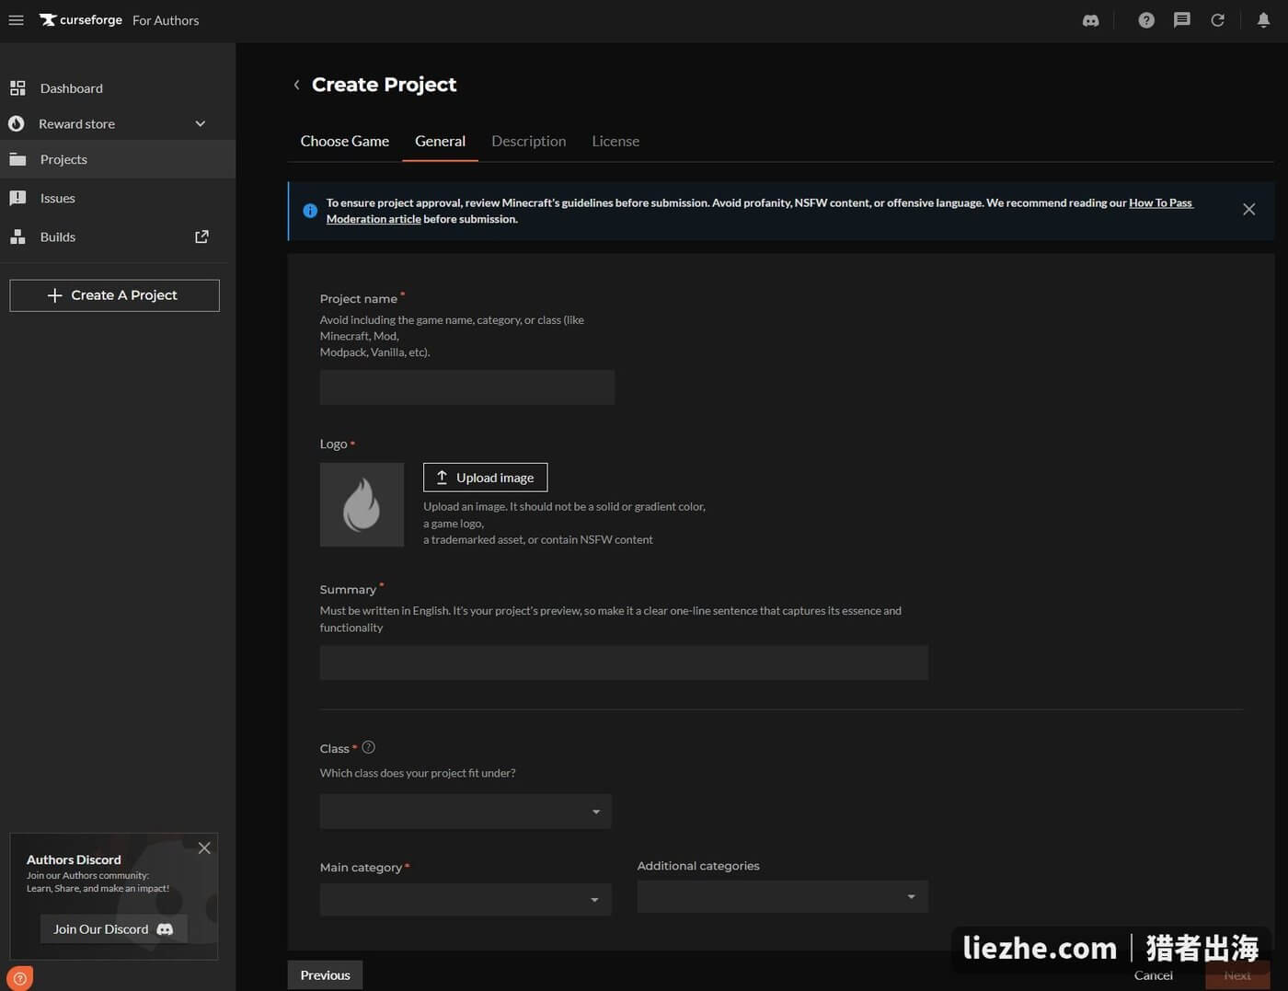Open the hamburger menu icon
This screenshot has height=991, width=1288.
tap(16, 20)
